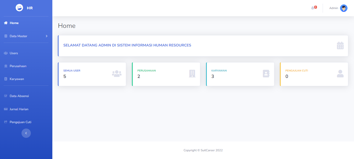The width and height of the screenshot is (354, 159).
Task: Click the HR smiley logo icon
Action: pos(19,8)
